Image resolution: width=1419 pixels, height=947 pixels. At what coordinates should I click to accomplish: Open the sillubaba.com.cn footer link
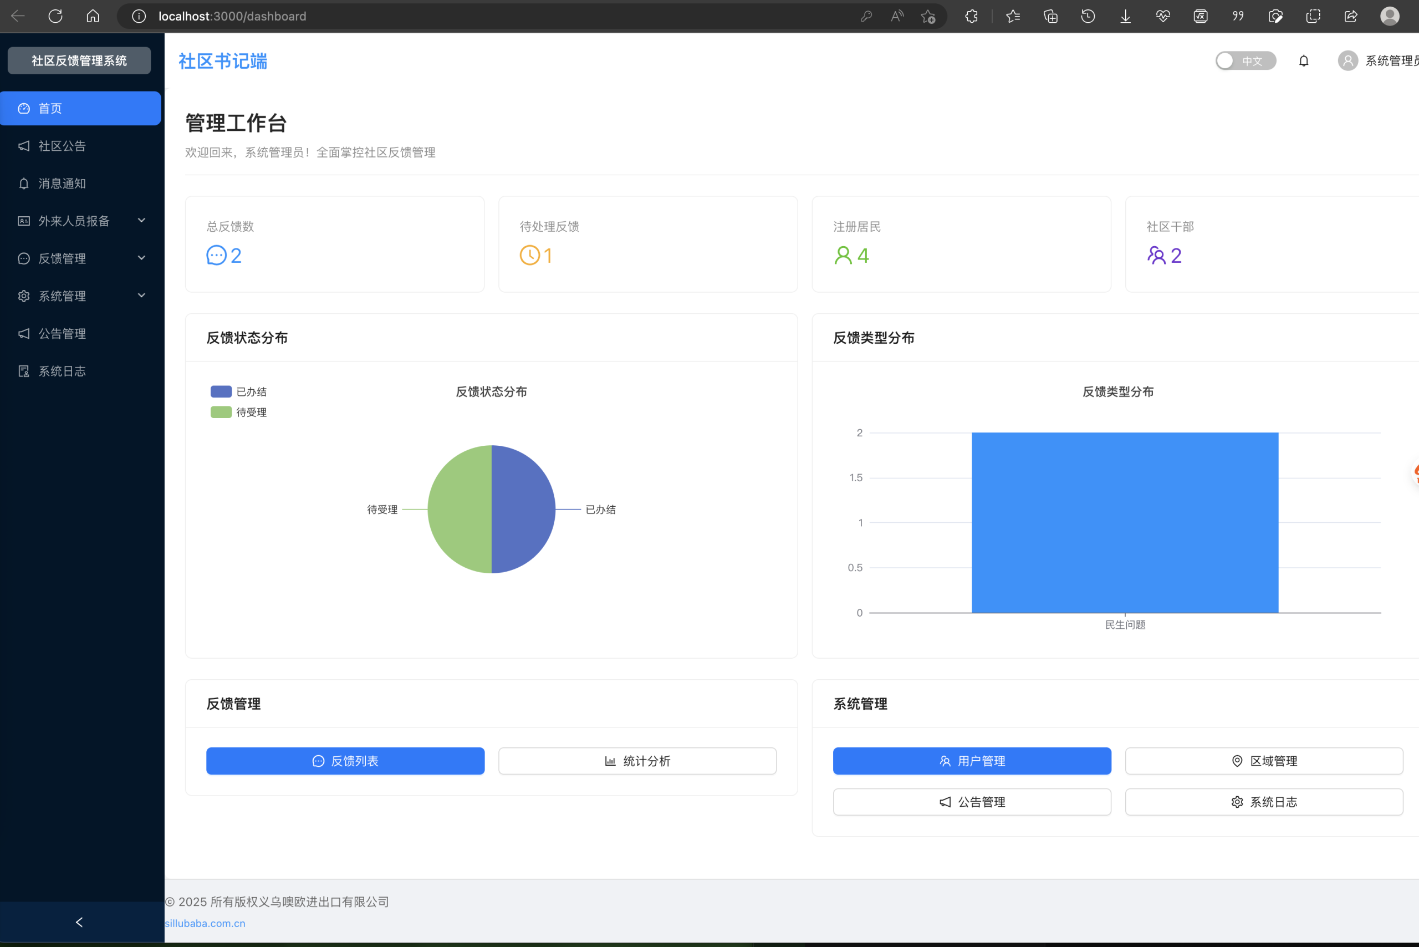(205, 923)
